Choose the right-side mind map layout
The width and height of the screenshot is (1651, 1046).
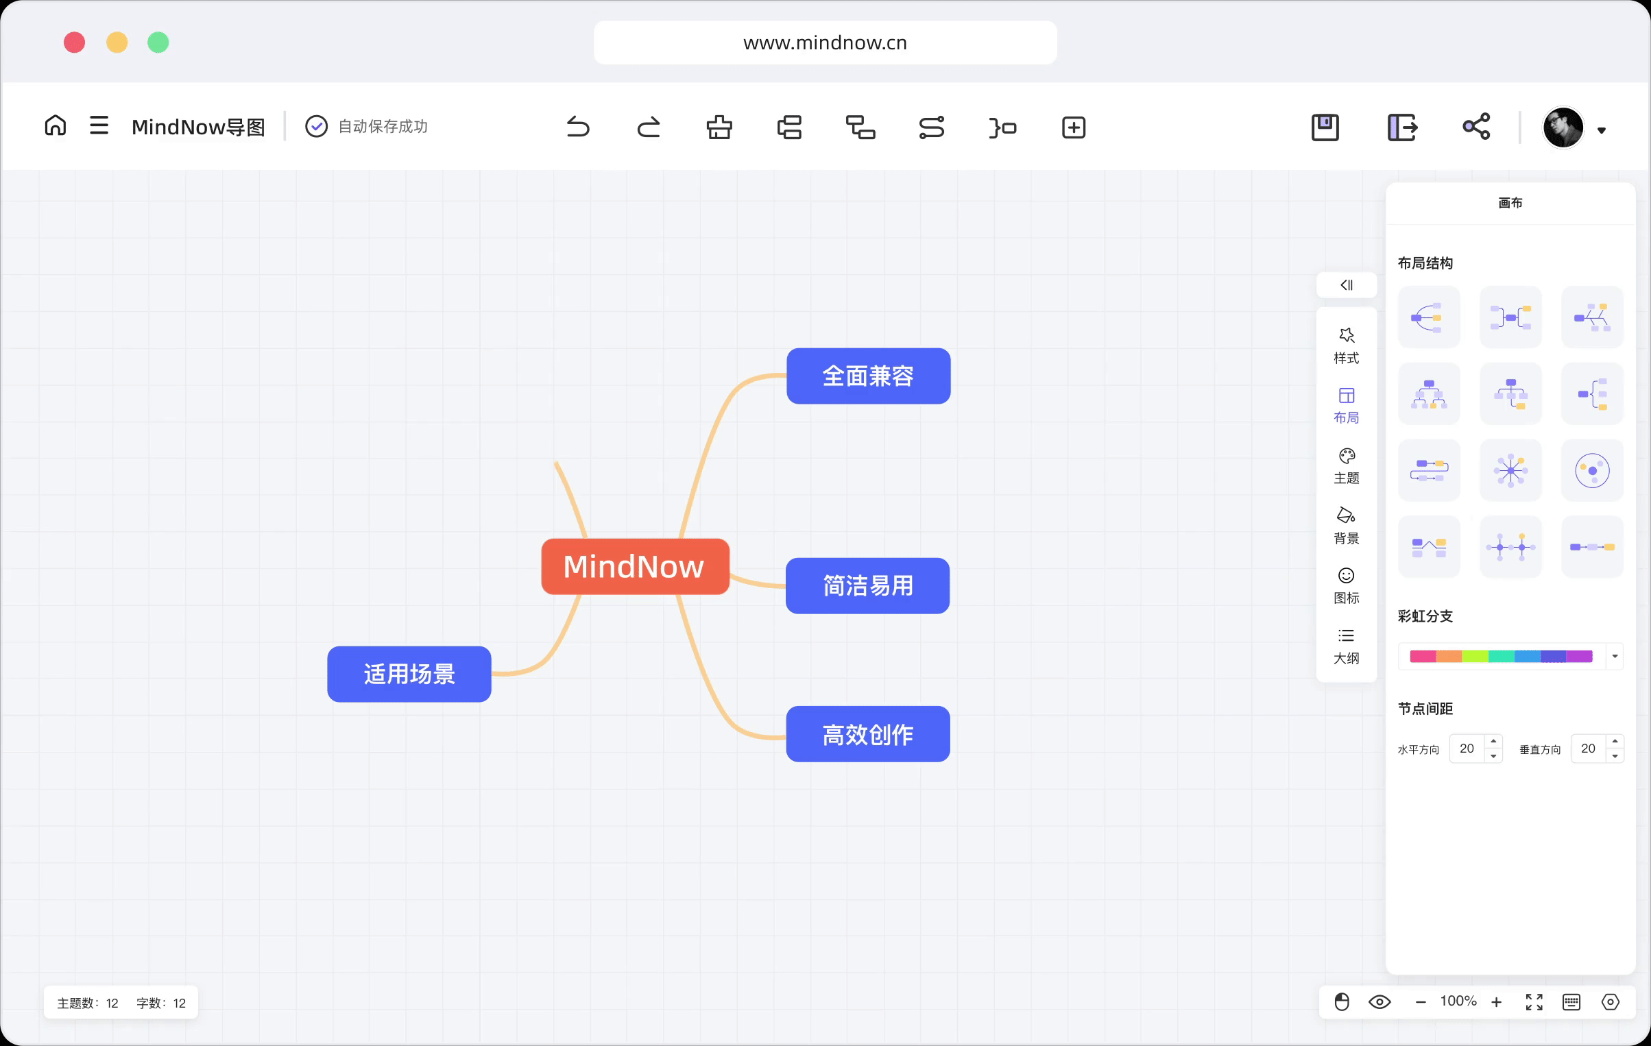point(1429,317)
